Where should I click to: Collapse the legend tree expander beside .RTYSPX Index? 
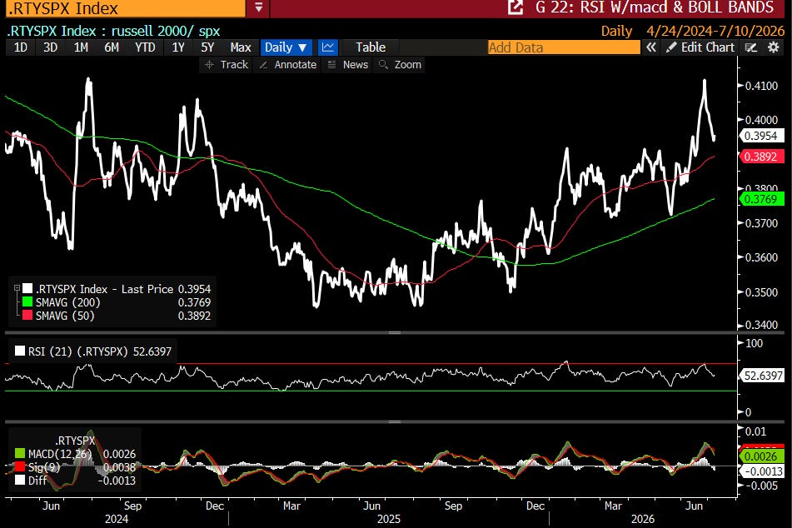17,288
